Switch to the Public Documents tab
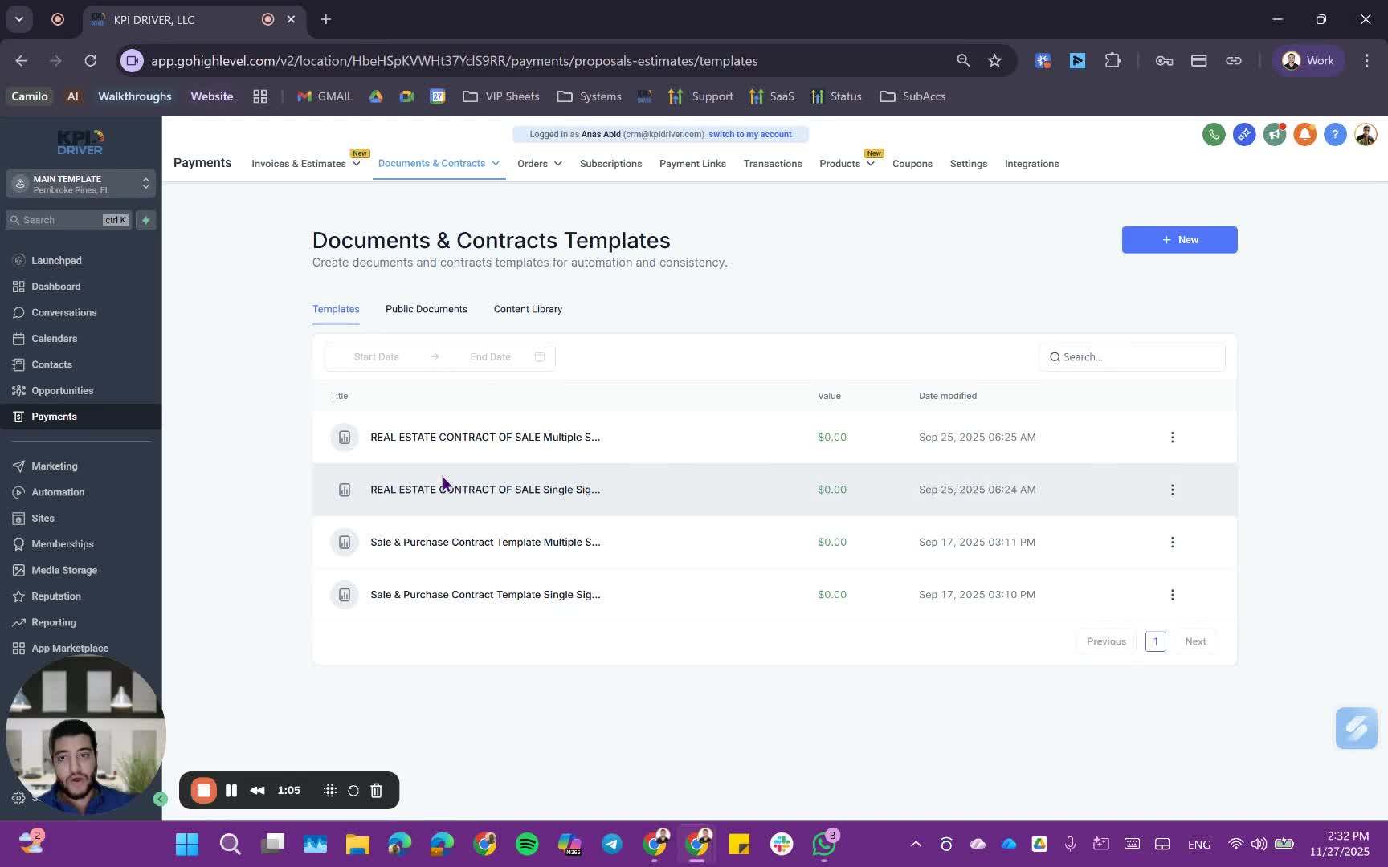The image size is (1388, 867). (427, 310)
